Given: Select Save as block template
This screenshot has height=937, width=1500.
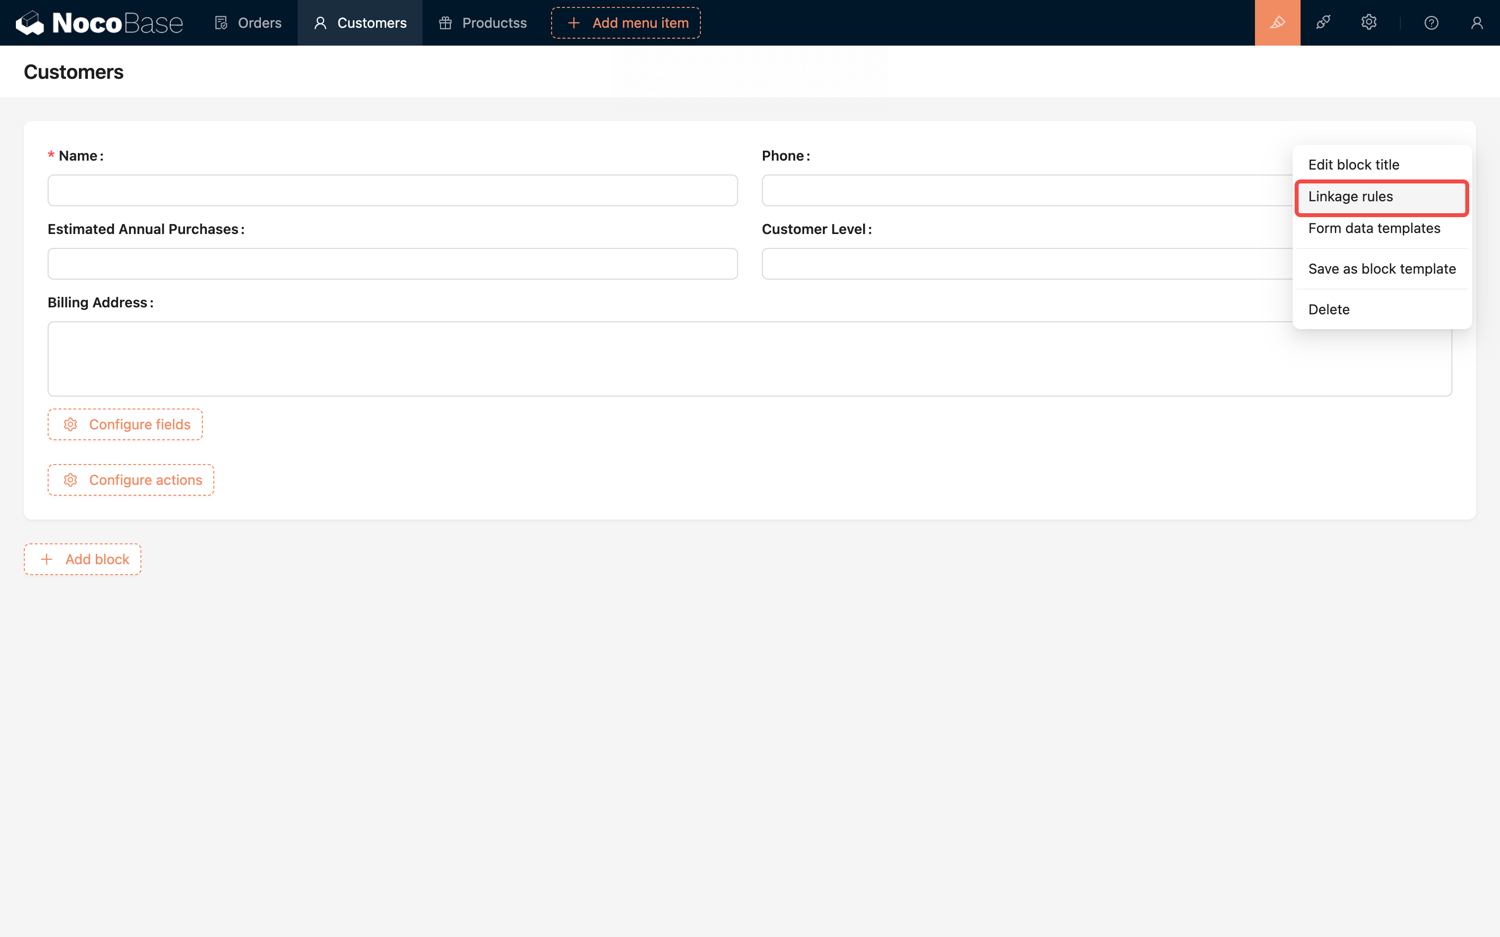Looking at the screenshot, I should point(1381,269).
